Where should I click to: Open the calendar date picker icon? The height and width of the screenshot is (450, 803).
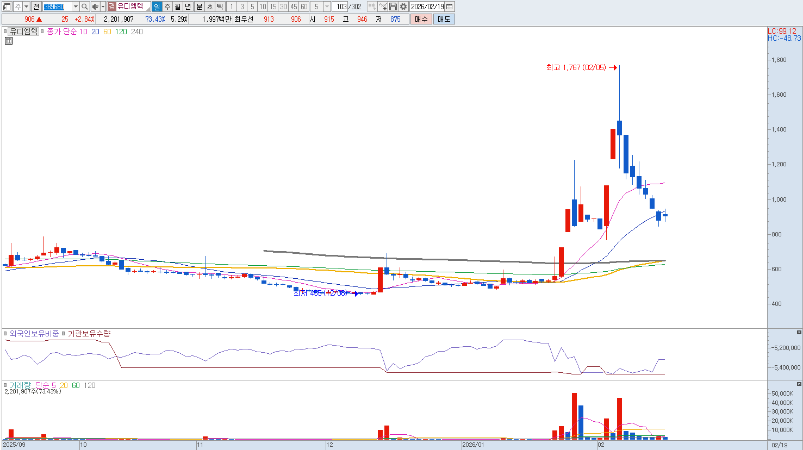(450, 7)
